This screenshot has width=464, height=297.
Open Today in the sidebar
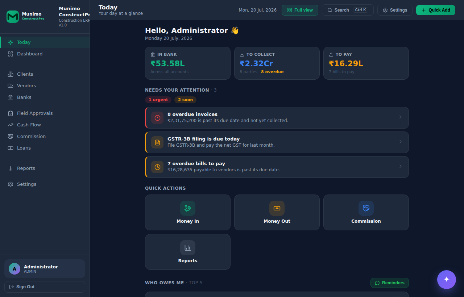(45, 42)
